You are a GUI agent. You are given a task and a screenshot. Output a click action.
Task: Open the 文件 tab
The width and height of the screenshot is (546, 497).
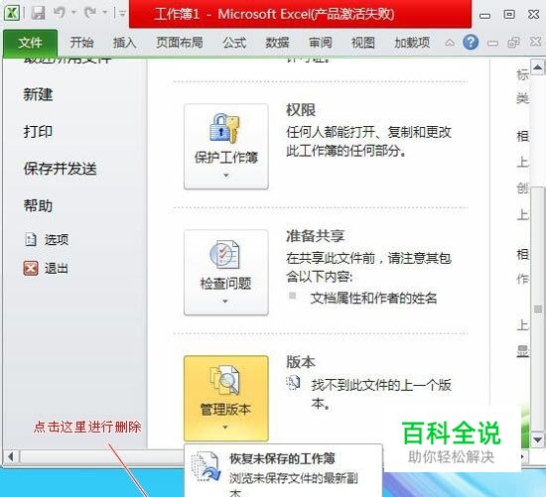(x=31, y=43)
